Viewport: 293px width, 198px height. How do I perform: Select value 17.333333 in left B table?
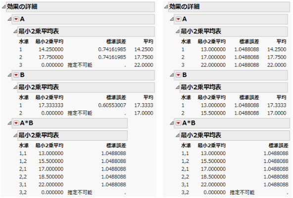tap(51, 105)
